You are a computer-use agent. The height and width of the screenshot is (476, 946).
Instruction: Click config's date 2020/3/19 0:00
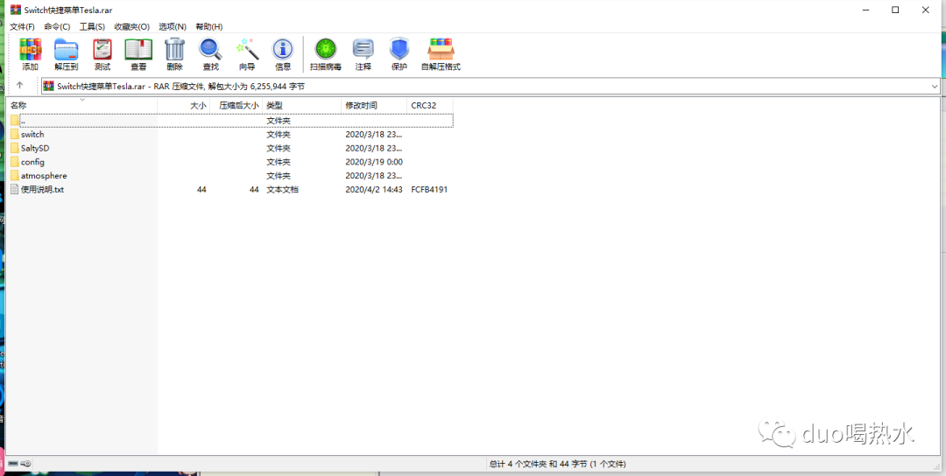[x=373, y=162]
